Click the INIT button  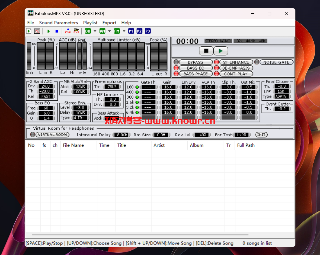pyautogui.click(x=261, y=135)
